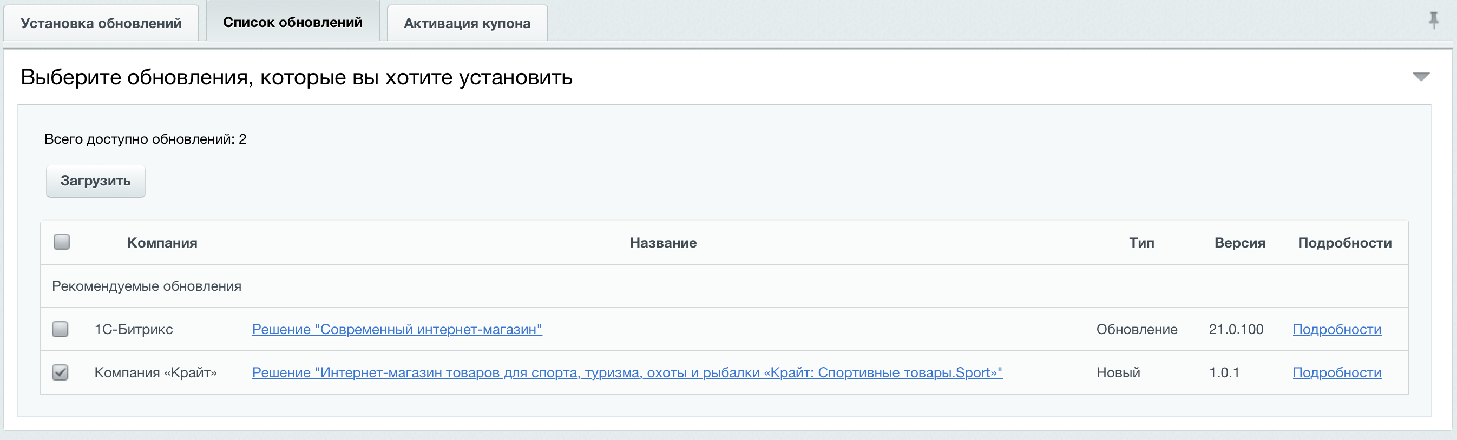Open the Крайт: Спортивные товары.Sport solution link
Image resolution: width=1457 pixels, height=440 pixels.
click(x=627, y=373)
